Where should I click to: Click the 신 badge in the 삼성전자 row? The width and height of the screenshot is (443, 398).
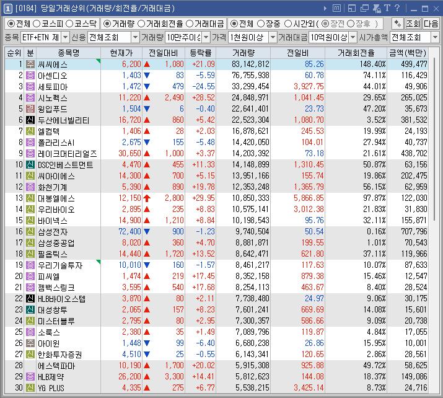[x=30, y=231]
